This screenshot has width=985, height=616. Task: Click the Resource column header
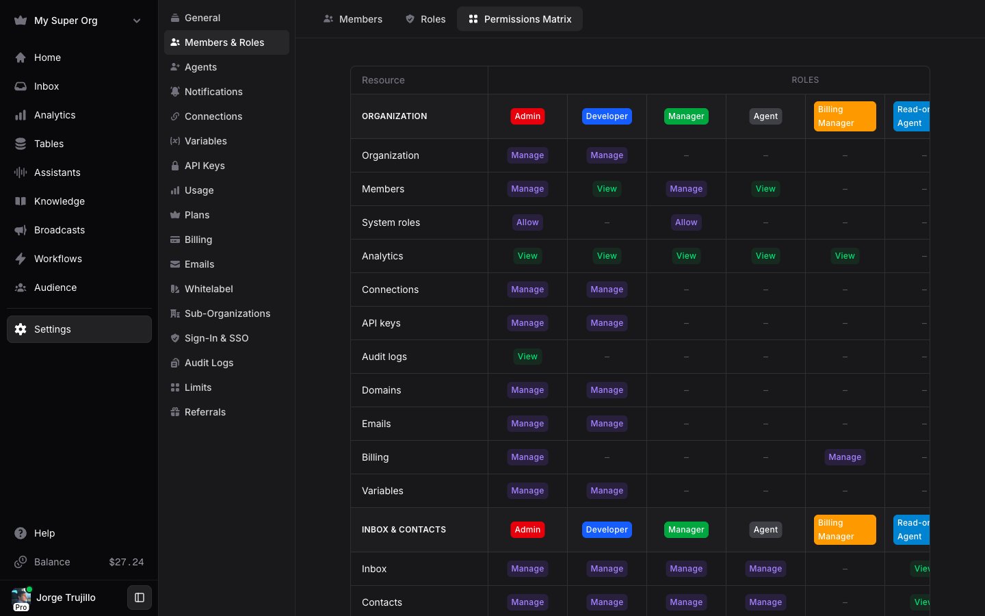(x=383, y=80)
